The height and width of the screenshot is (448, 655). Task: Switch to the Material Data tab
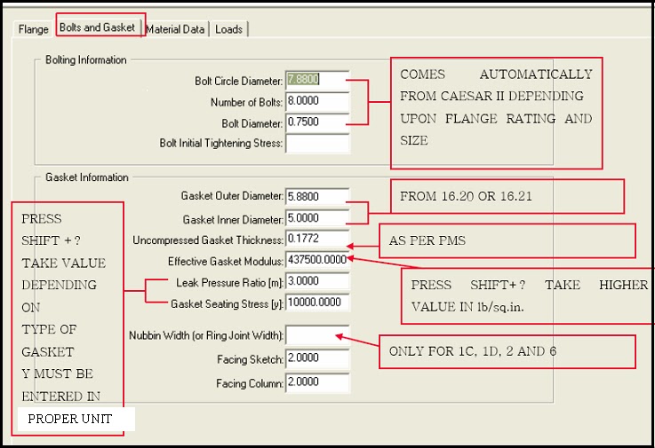click(175, 29)
